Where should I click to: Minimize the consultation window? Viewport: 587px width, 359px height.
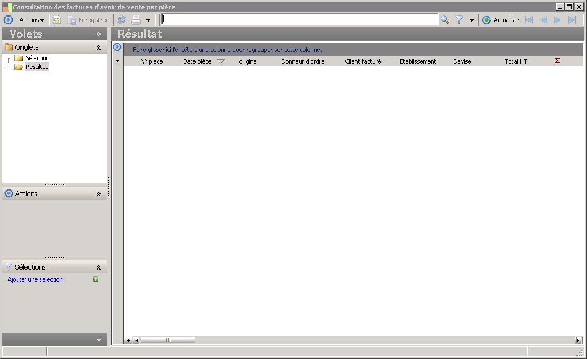(x=560, y=7)
